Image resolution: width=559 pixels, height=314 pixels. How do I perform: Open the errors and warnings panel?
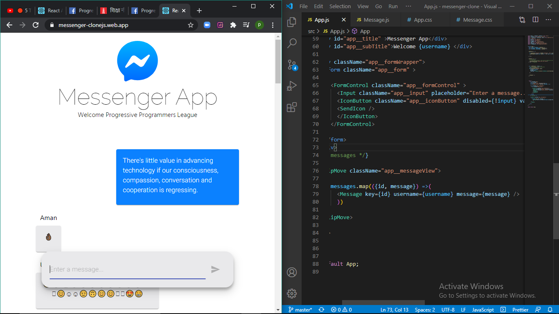tap(341, 310)
